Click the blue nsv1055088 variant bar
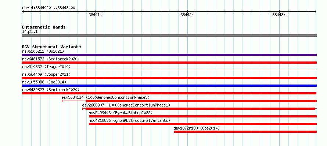 point(169,86)
